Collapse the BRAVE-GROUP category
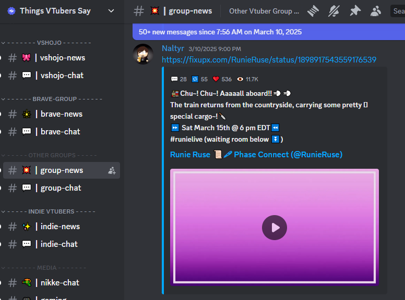 pyautogui.click(x=52, y=99)
